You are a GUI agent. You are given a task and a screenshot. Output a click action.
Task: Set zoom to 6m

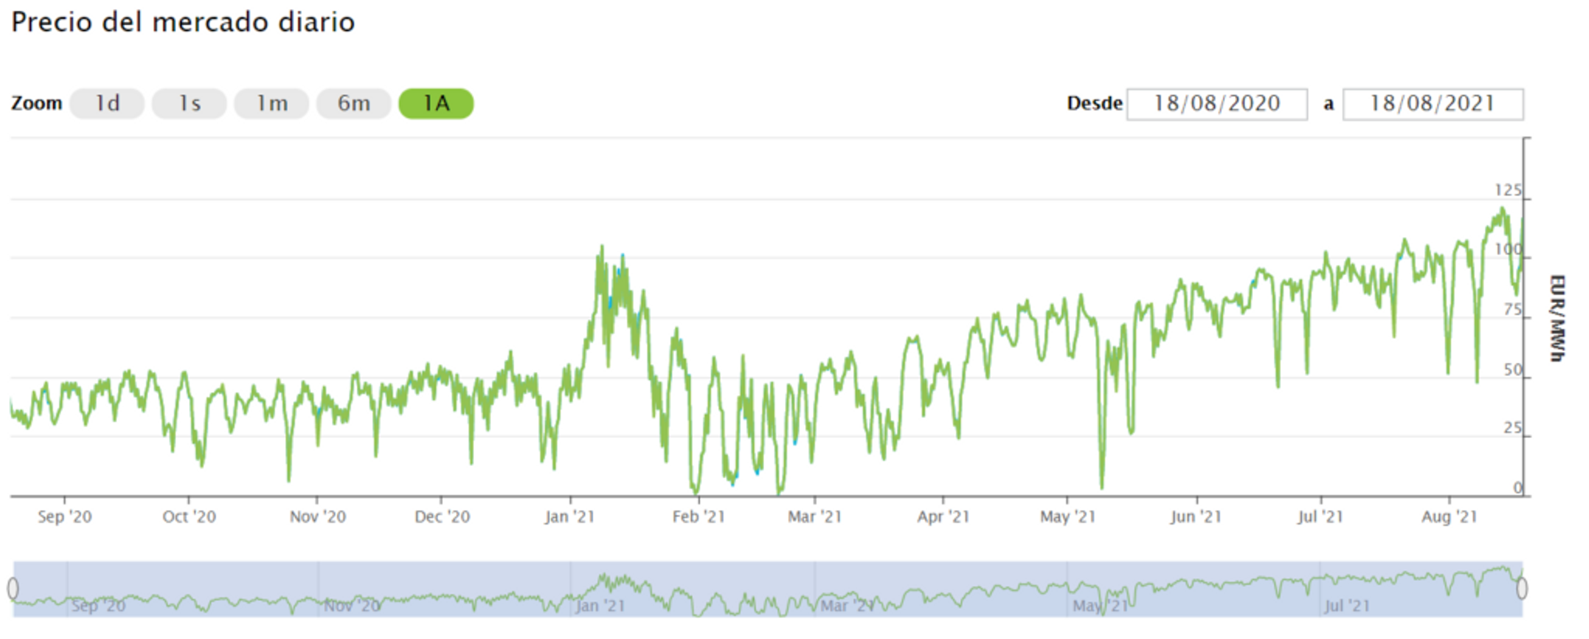click(x=353, y=104)
